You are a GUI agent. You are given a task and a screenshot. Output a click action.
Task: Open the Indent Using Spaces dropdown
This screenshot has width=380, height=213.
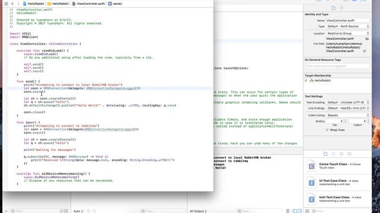coord(348,115)
